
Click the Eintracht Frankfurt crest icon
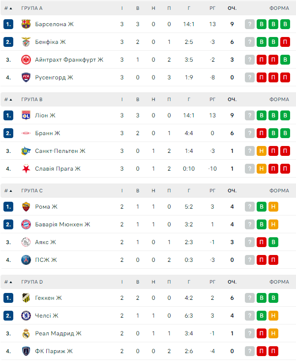click(x=26, y=60)
